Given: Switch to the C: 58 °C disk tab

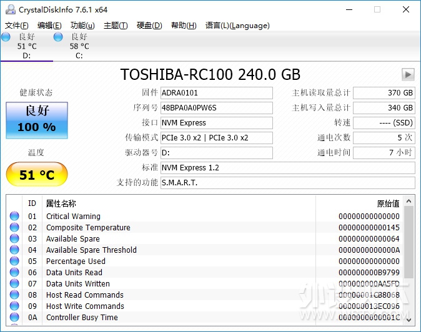Looking at the screenshot, I should (79, 46).
